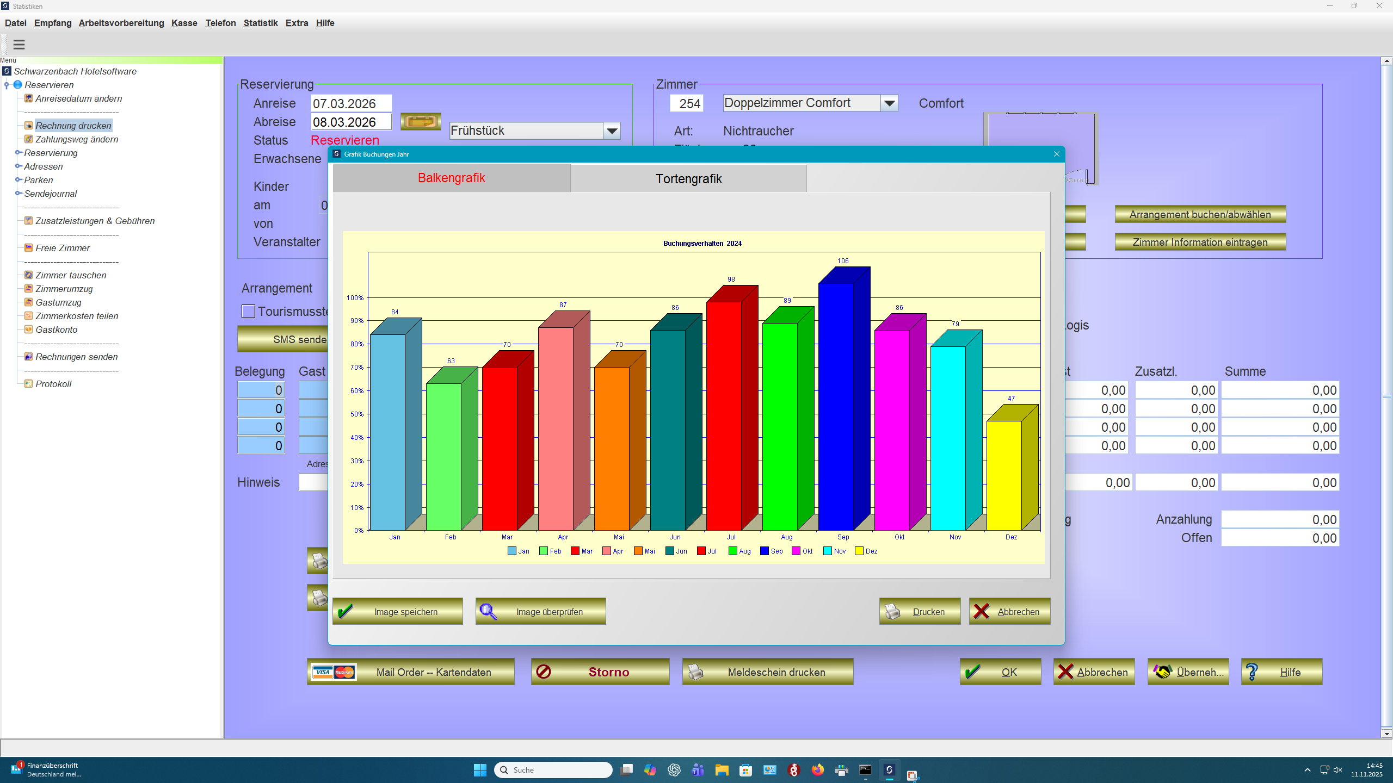Expand the Reservierung tree node

coord(18,153)
